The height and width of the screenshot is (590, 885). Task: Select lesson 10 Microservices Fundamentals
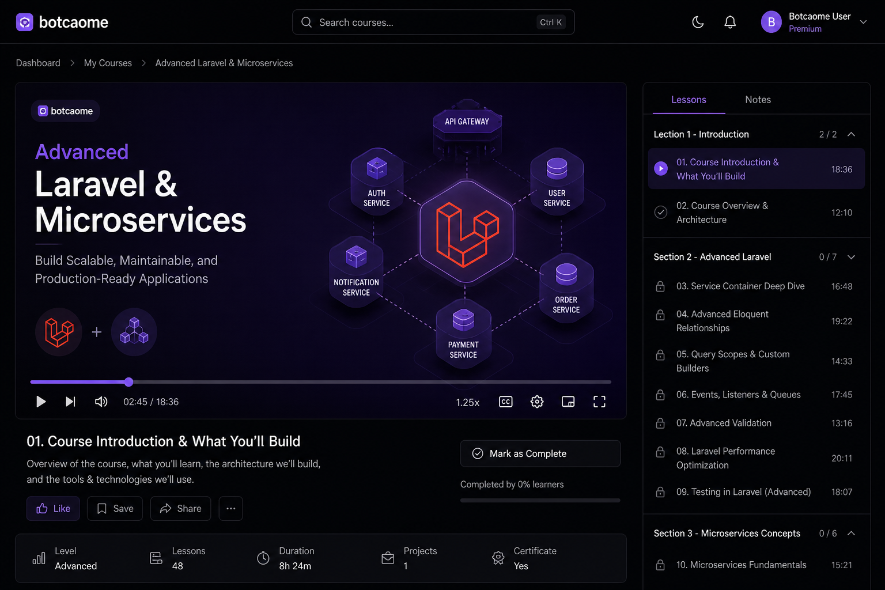pos(756,565)
